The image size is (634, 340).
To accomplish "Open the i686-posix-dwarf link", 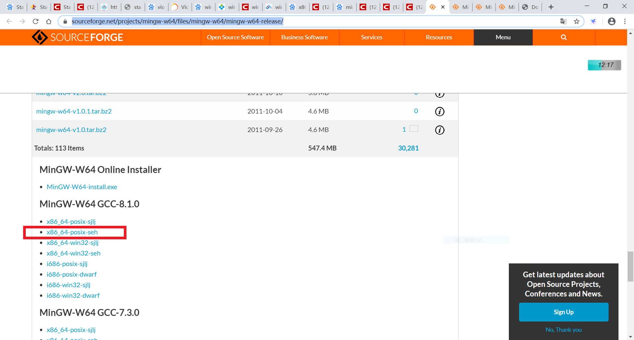I will click(72, 274).
